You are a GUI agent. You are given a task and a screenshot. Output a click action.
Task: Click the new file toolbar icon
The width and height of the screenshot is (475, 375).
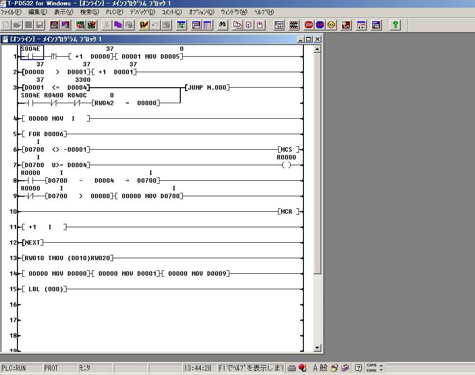tap(6, 25)
